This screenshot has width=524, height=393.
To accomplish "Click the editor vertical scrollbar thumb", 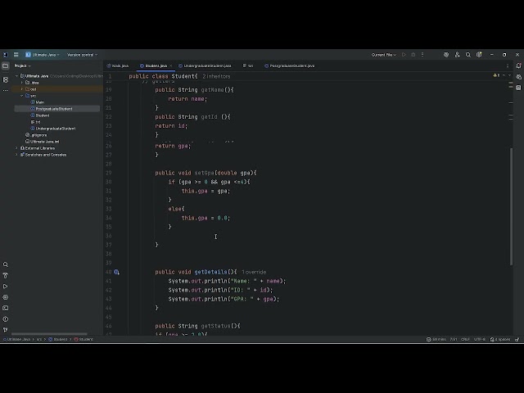I will point(511,206).
